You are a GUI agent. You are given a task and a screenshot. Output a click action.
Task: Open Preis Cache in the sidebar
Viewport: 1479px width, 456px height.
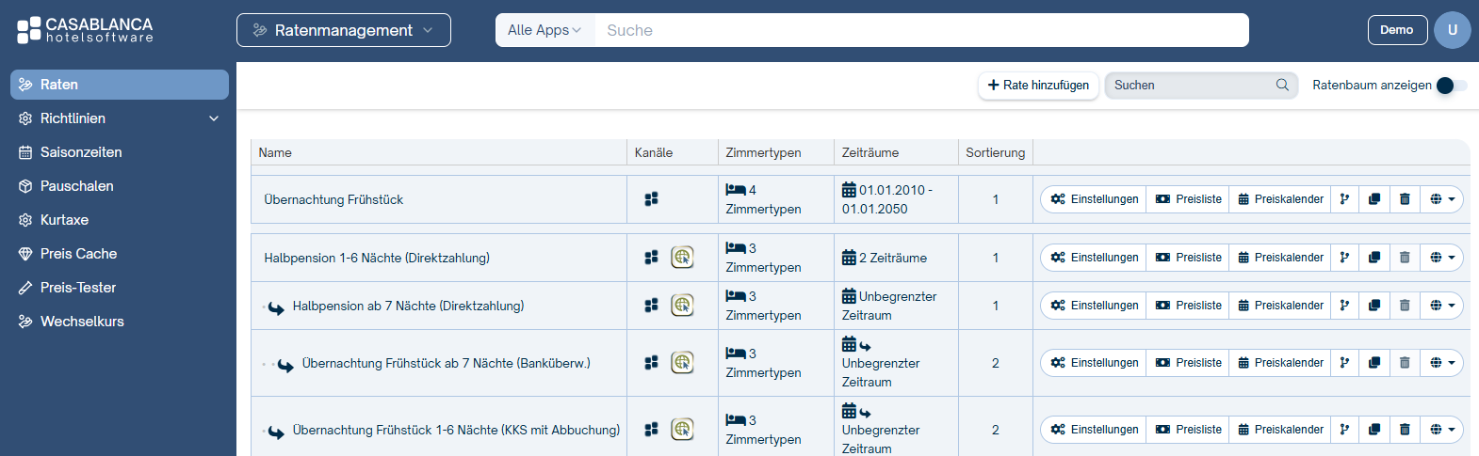[120, 254]
